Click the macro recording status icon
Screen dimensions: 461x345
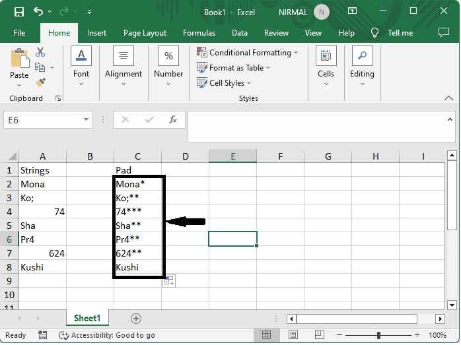43,336
